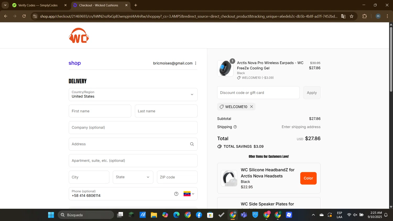The width and height of the screenshot is (393, 221).
Task: Open the tab search dropdown
Action: [x=5, y=5]
